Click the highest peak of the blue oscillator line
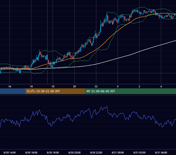The image size is (176, 155). tap(107, 106)
